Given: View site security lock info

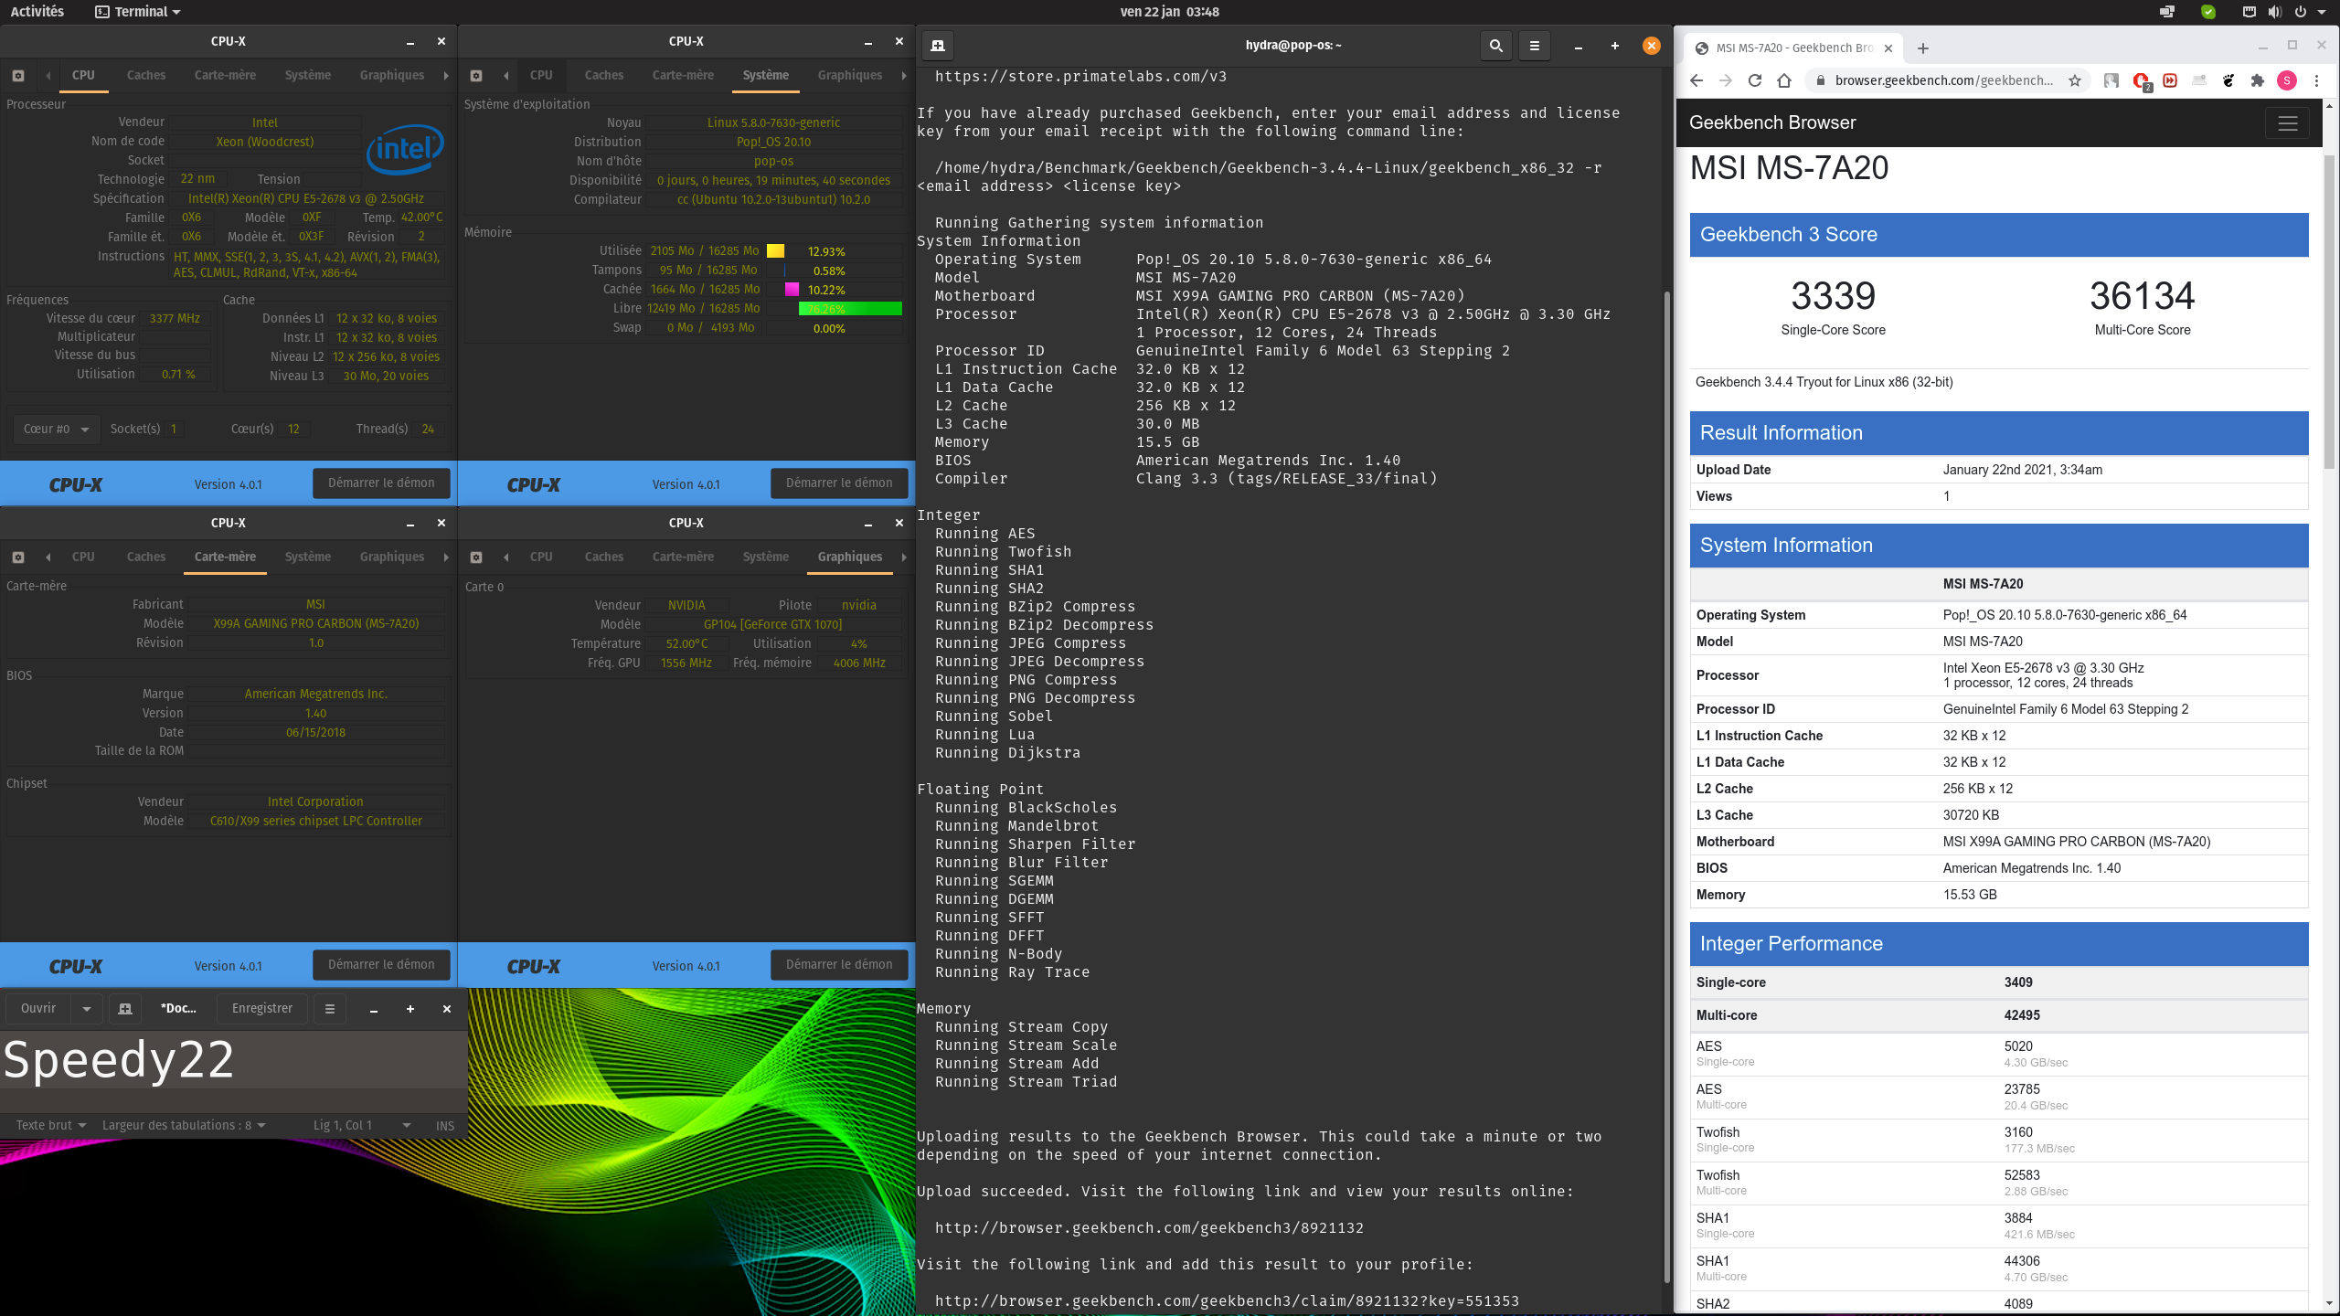Looking at the screenshot, I should click(x=1820, y=80).
